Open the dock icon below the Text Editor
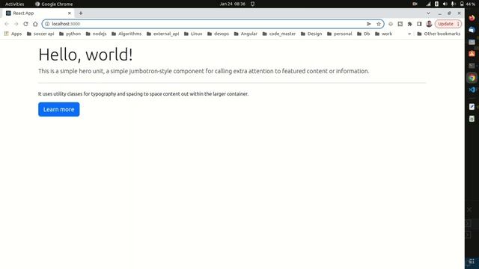 pos(472,119)
